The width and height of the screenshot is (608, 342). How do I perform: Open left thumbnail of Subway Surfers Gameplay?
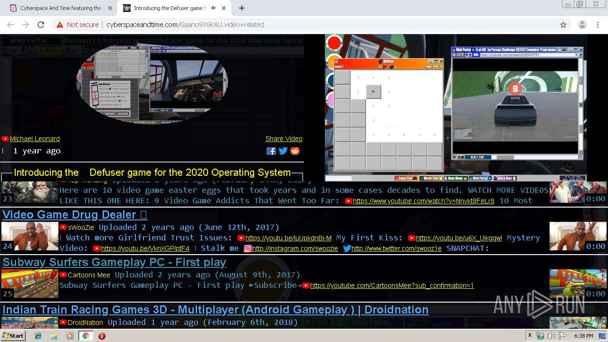(30, 284)
